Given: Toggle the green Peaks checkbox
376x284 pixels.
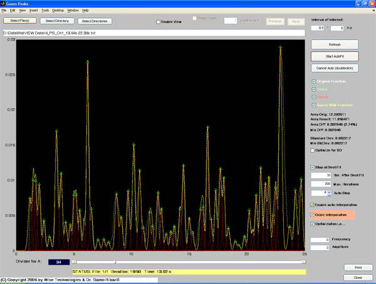Looking at the screenshot, I should 314,89.
